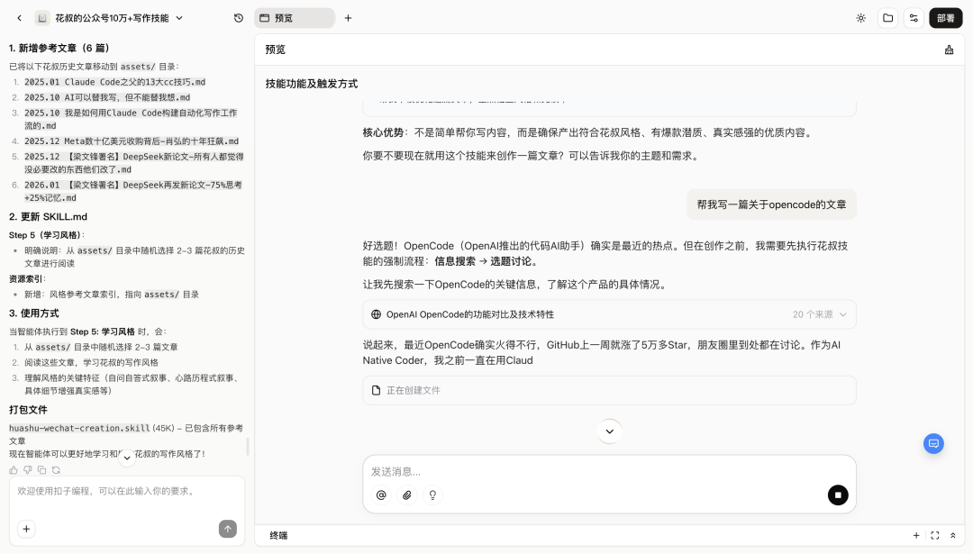Click the attachment paperclip icon
This screenshot has width=973, height=554.
pyautogui.click(x=407, y=495)
